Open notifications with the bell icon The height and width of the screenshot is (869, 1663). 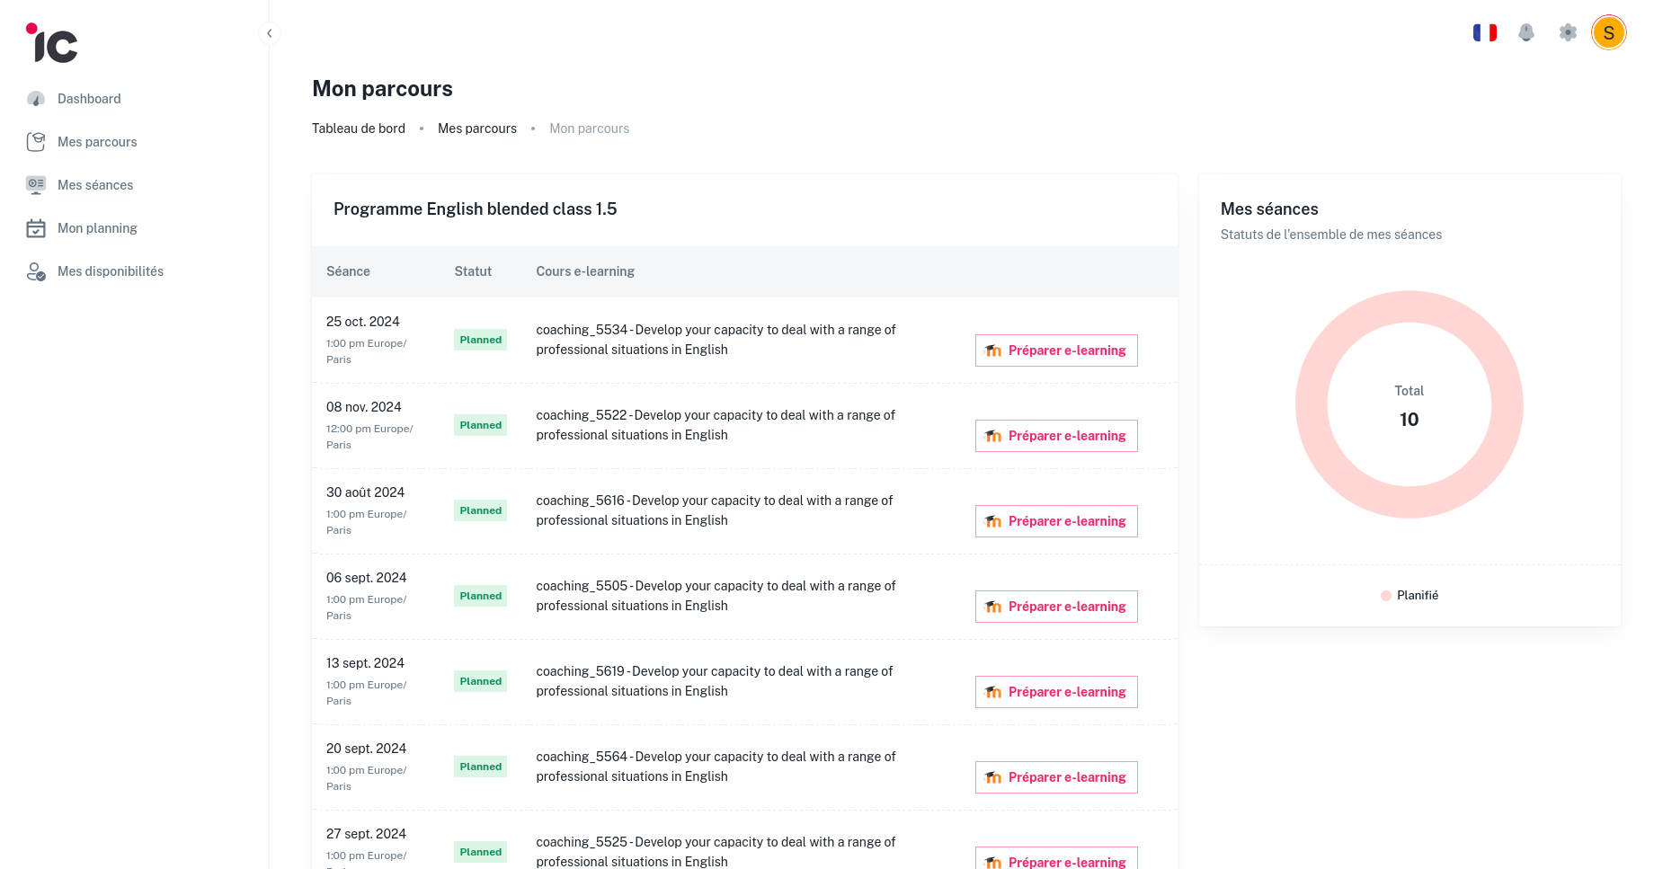pos(1526,32)
